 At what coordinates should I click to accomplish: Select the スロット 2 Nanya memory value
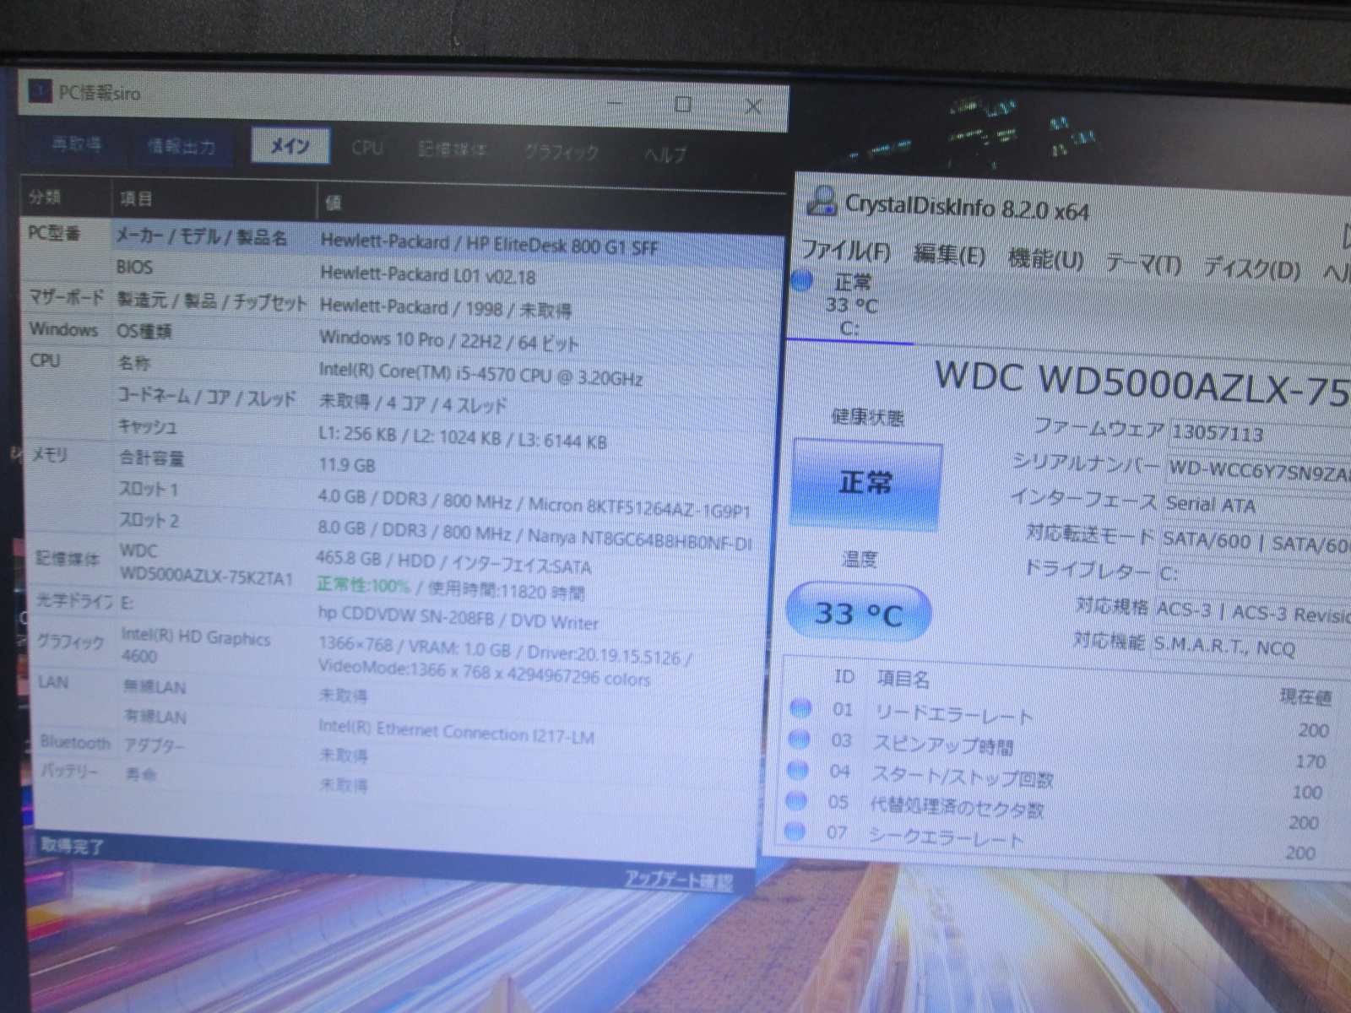pyautogui.click(x=534, y=534)
